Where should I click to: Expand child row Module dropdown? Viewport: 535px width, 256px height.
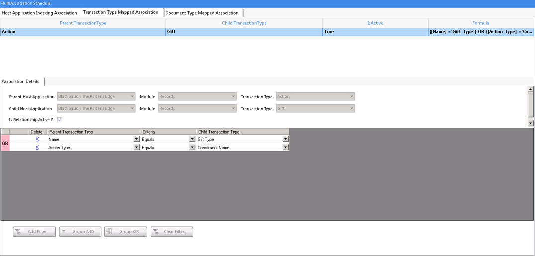(x=197, y=108)
